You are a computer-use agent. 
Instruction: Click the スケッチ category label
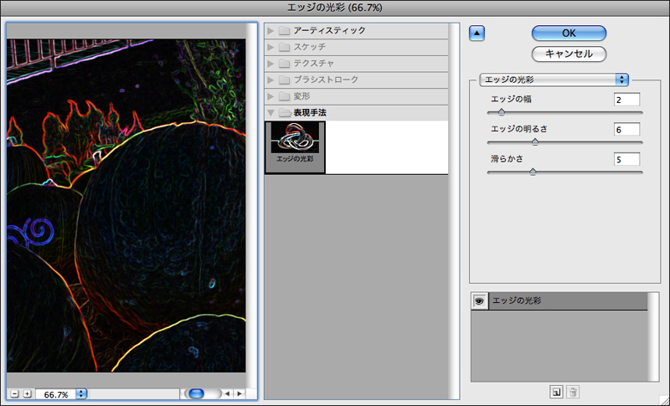309,47
